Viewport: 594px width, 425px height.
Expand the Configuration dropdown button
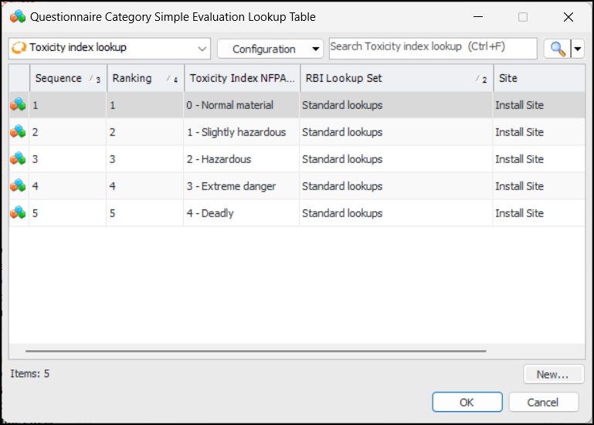point(316,49)
